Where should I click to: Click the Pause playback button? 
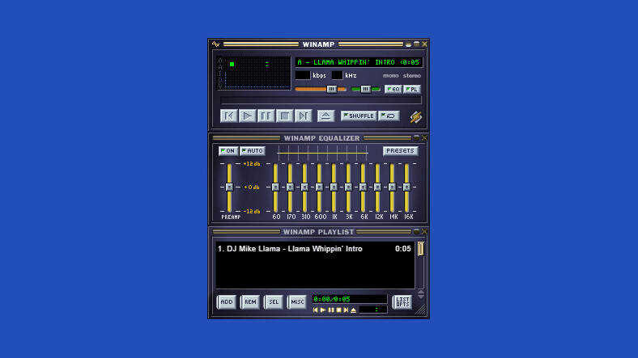point(266,116)
